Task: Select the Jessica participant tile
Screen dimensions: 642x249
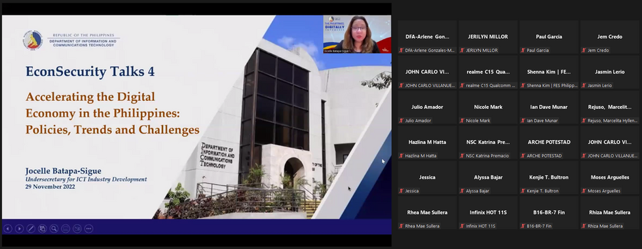Action: click(427, 178)
